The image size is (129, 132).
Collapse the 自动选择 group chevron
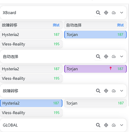coord(122,56)
